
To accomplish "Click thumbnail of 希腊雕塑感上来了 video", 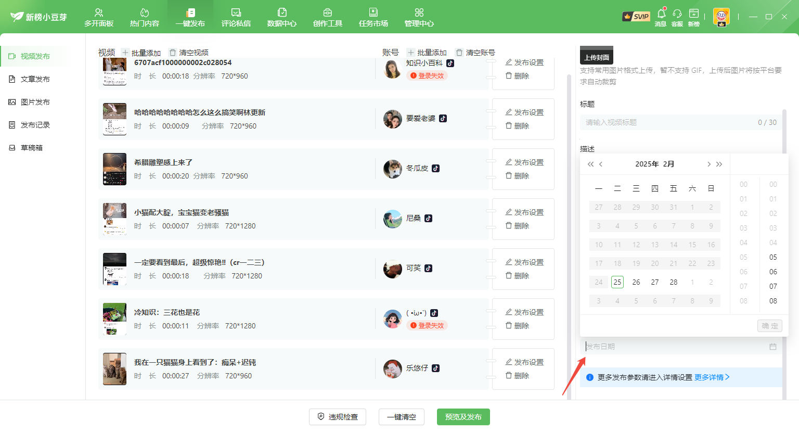I will (x=114, y=169).
